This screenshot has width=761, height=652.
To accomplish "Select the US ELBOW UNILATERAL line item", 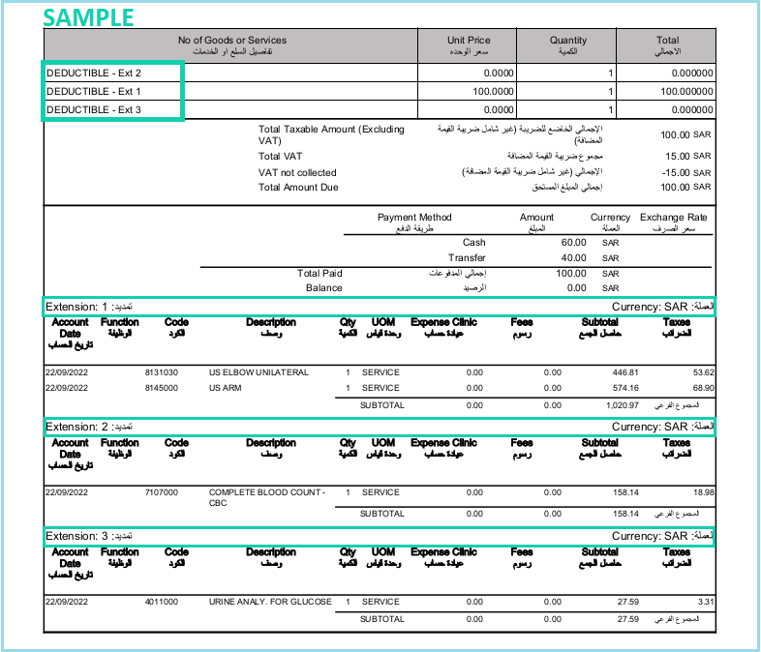I will [380, 372].
